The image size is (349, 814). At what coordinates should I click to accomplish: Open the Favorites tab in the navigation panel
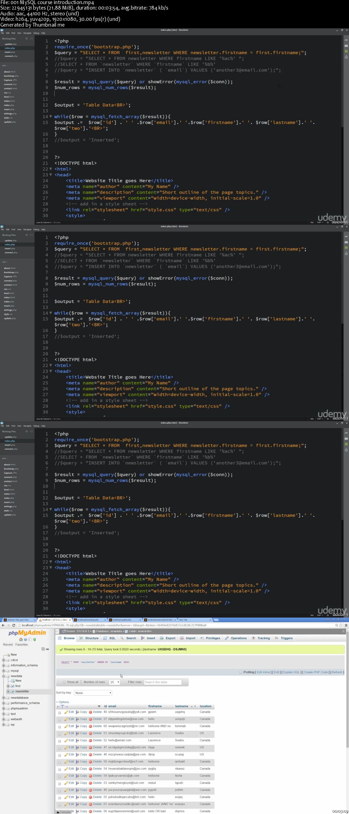pos(21,645)
